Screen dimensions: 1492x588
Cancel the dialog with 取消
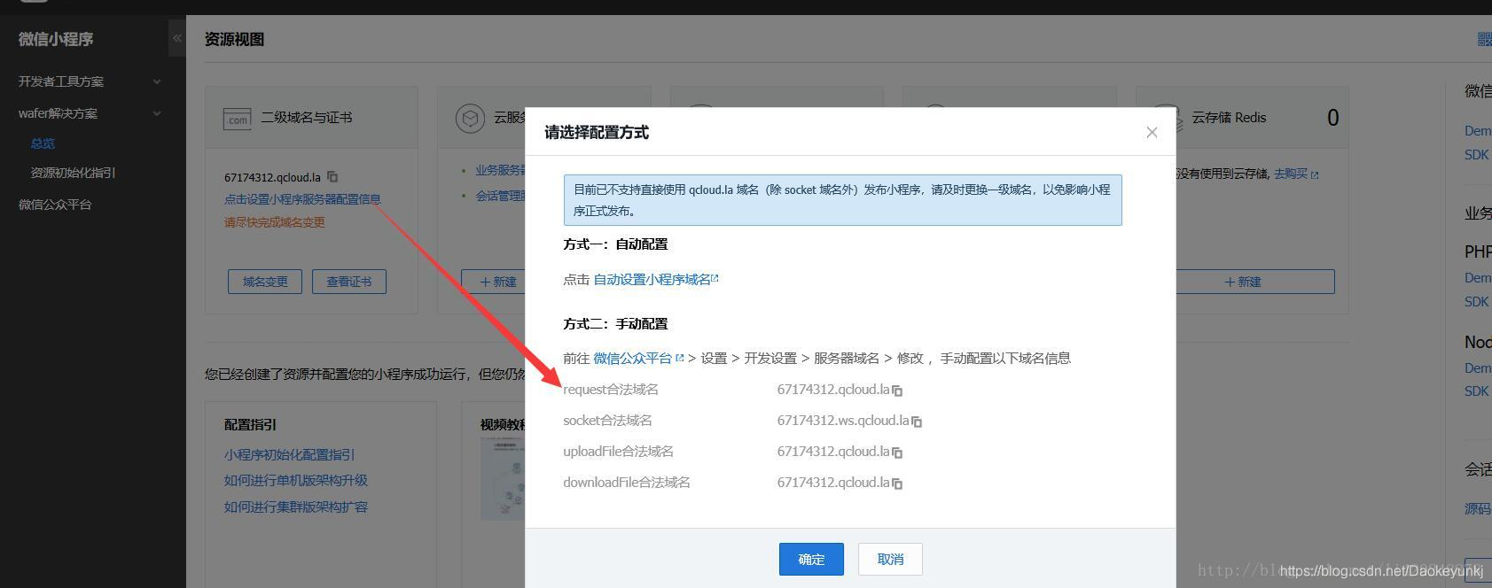(x=890, y=559)
